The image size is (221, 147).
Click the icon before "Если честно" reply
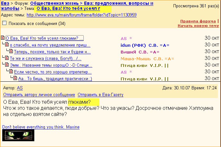[x=11, y=72]
